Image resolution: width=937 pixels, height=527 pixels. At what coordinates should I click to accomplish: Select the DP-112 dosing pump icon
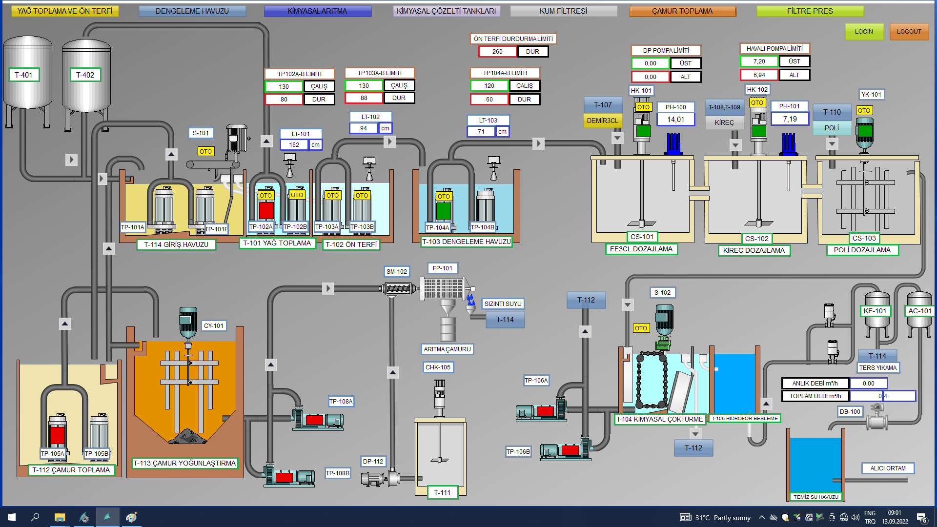pyautogui.click(x=381, y=478)
